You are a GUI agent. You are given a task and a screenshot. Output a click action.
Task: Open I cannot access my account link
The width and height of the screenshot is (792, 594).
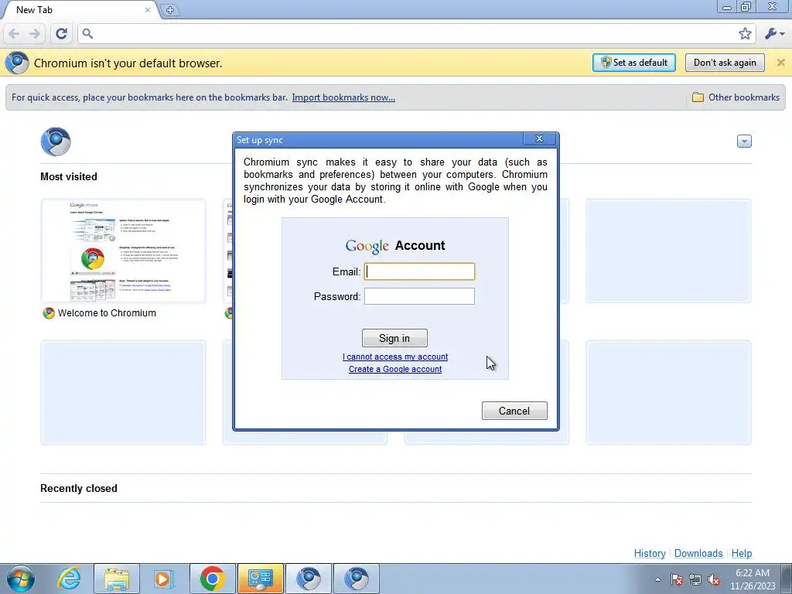[395, 357]
